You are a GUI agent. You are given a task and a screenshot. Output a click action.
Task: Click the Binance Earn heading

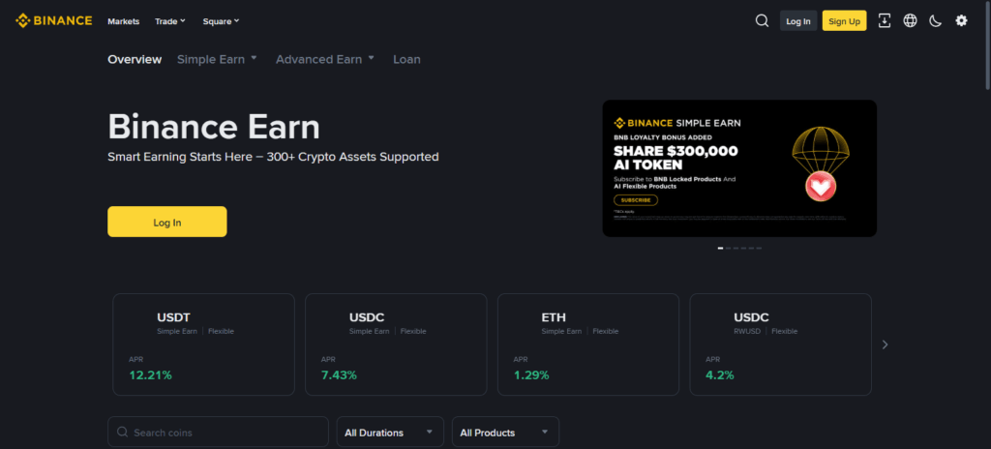click(214, 127)
